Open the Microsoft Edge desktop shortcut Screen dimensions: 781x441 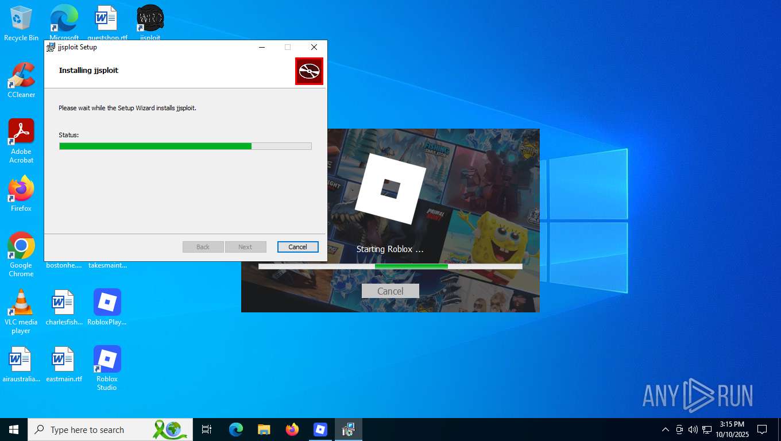pyautogui.click(x=64, y=23)
